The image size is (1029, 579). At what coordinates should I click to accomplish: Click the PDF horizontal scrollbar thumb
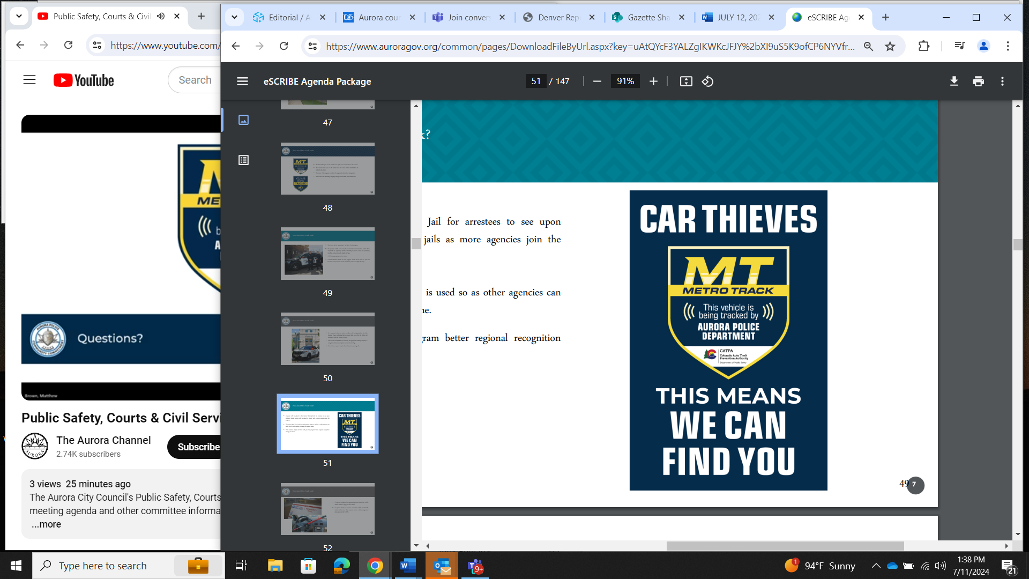coord(785,546)
